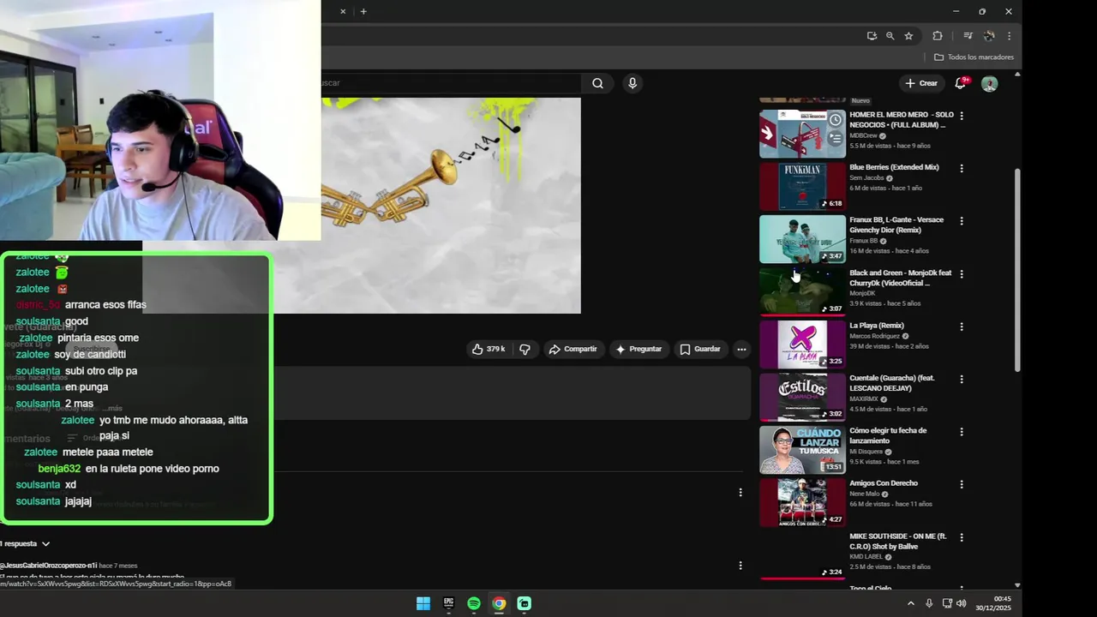Open options for MIKE SOUTHSIDE ON ME video
Image resolution: width=1097 pixels, height=617 pixels.
pos(962,537)
